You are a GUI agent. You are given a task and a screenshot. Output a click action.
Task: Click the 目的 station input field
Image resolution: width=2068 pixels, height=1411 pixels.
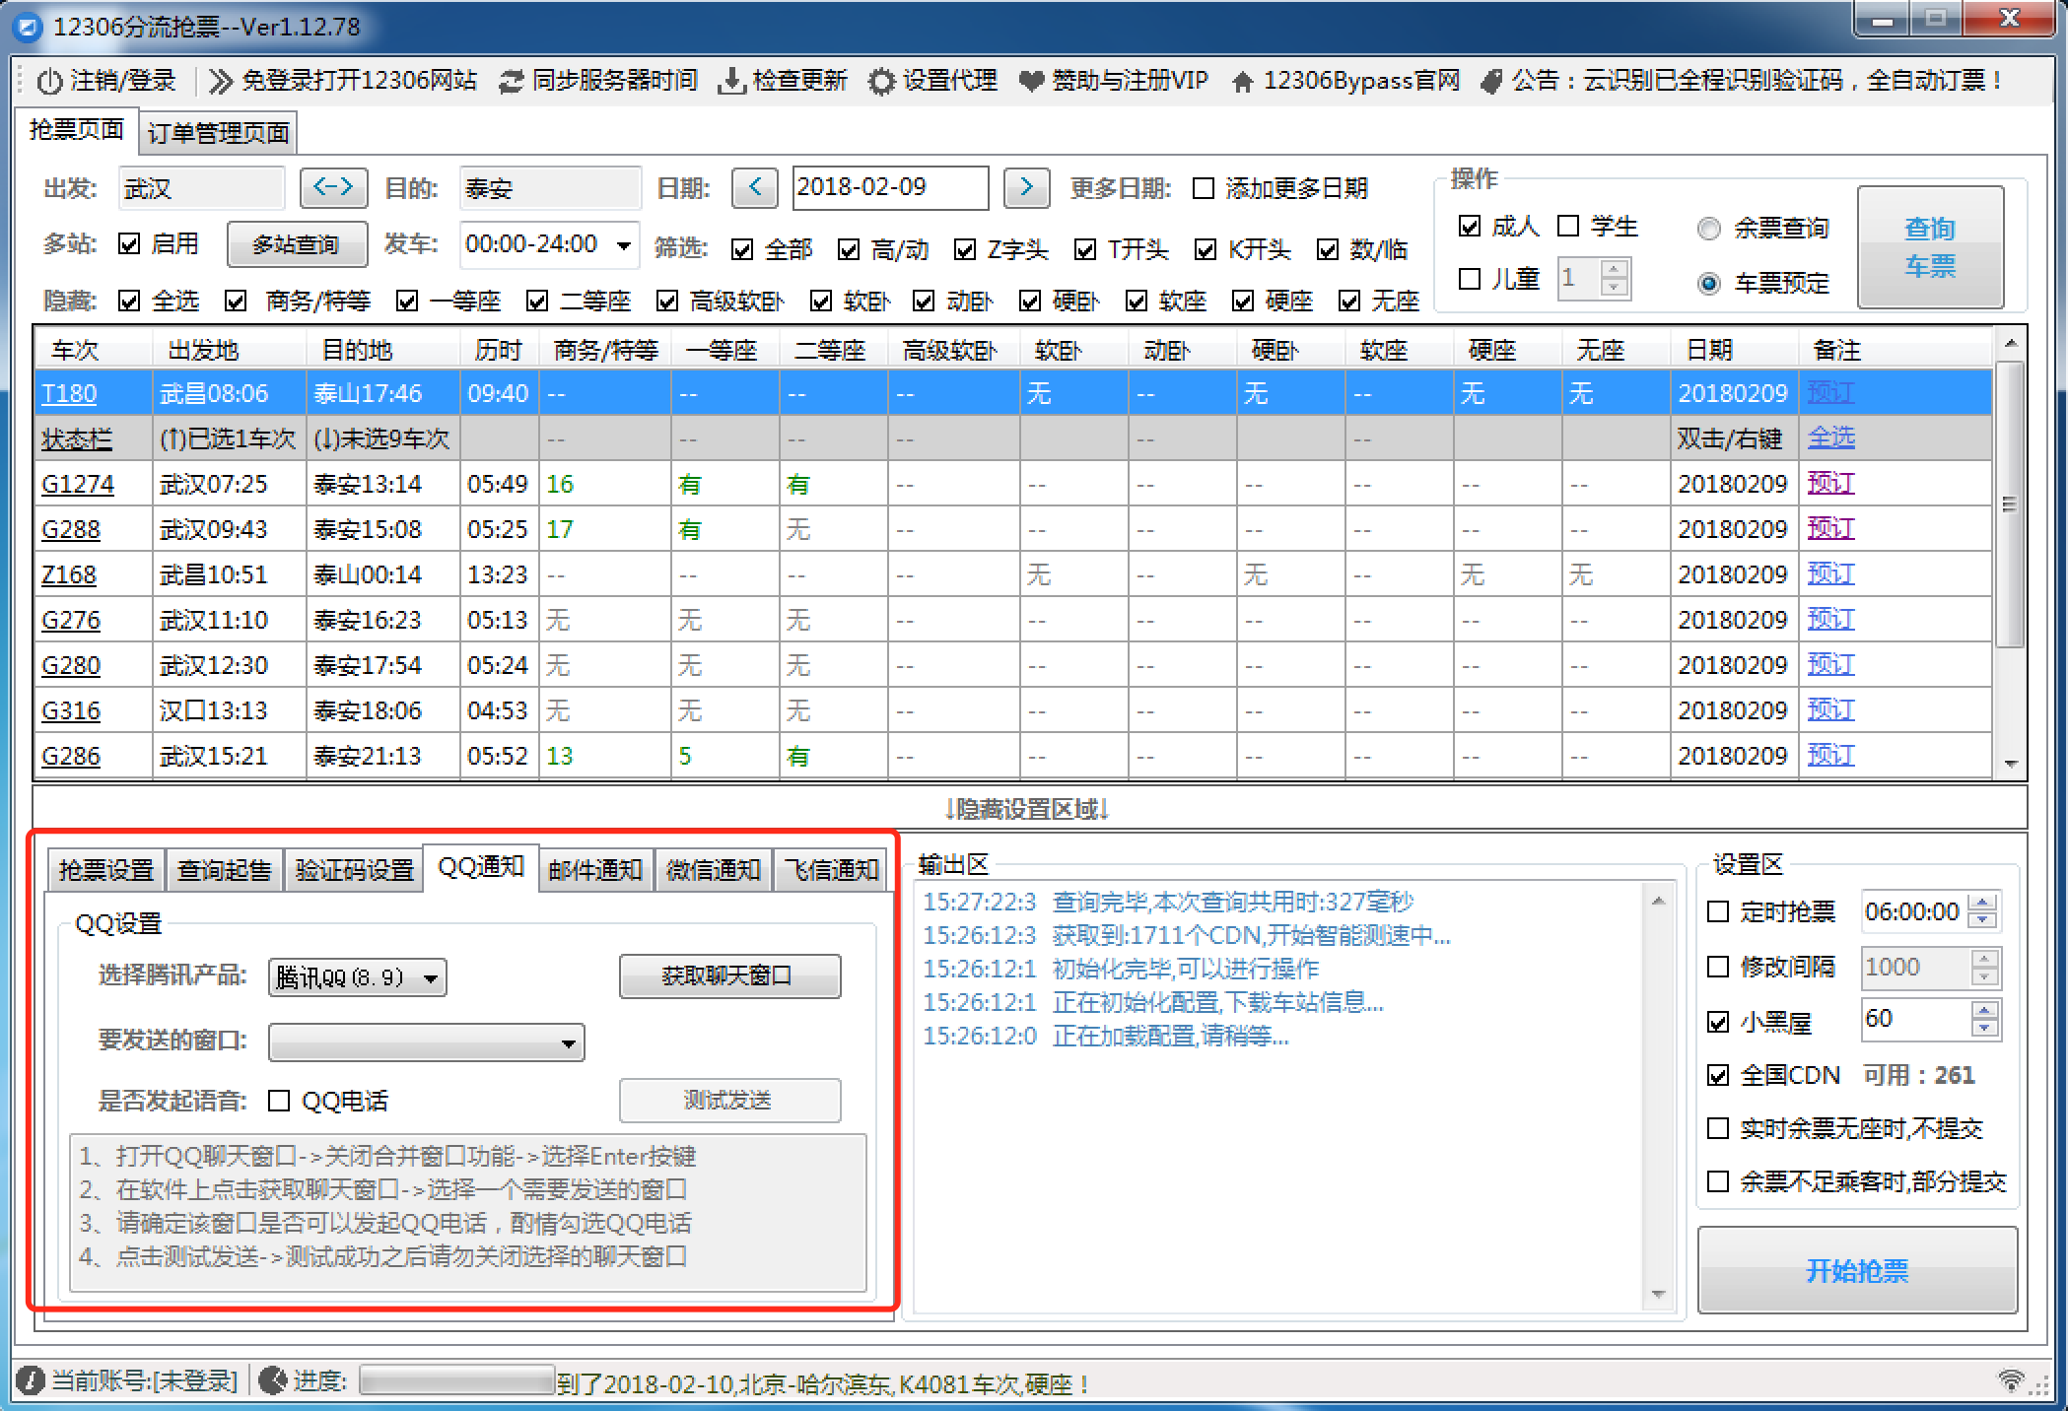(x=550, y=188)
